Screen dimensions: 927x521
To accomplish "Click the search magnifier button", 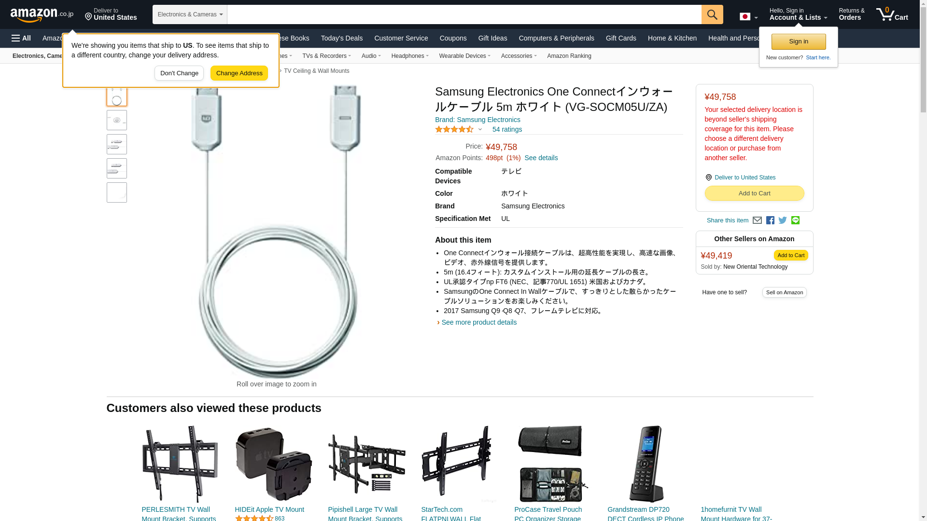I will (x=712, y=14).
